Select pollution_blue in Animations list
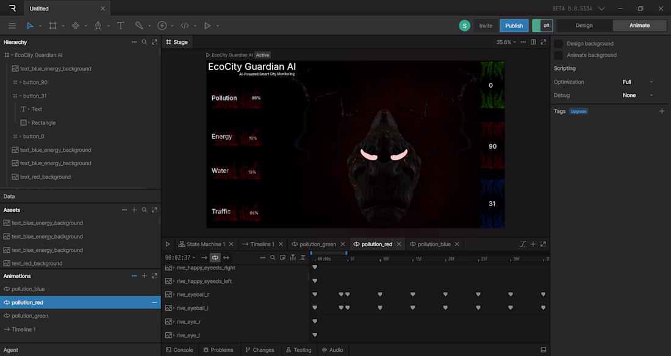Viewport: 671px width, 356px height. (80, 289)
